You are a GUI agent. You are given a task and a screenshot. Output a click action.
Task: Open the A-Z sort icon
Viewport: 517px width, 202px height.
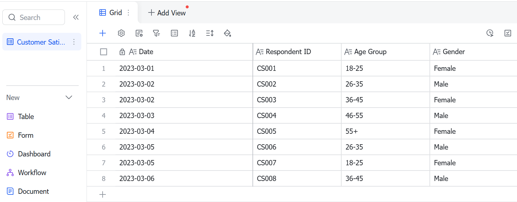[192, 33]
